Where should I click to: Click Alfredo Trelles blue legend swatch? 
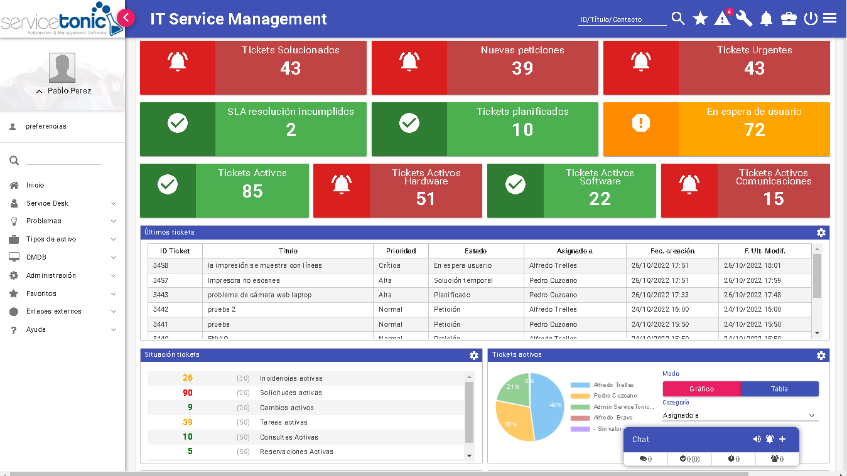(x=580, y=385)
